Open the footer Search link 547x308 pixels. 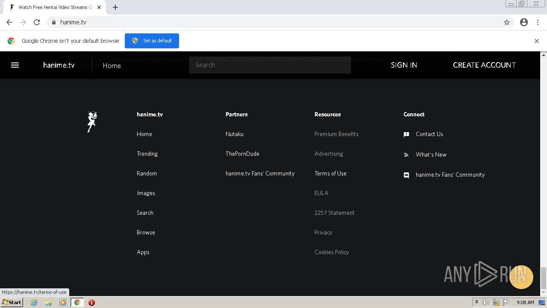(145, 213)
